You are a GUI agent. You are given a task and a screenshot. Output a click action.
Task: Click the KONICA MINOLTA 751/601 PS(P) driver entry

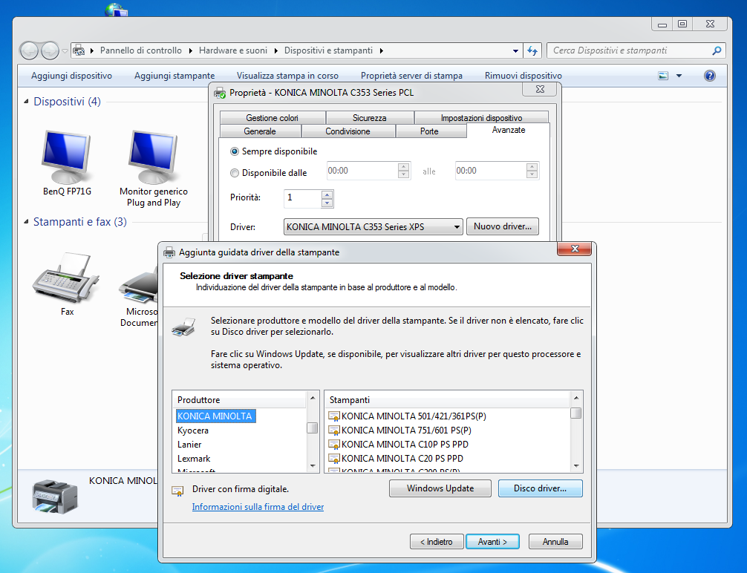[406, 430]
